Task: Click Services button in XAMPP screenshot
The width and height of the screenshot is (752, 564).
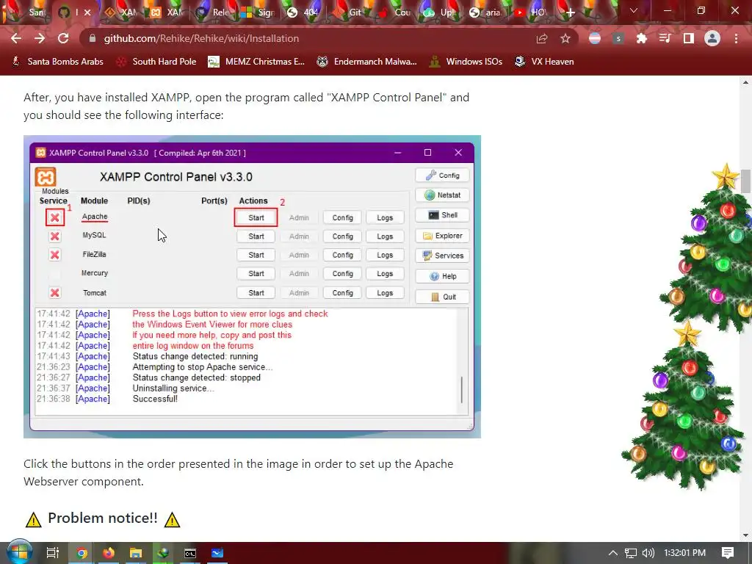Action: (442, 256)
